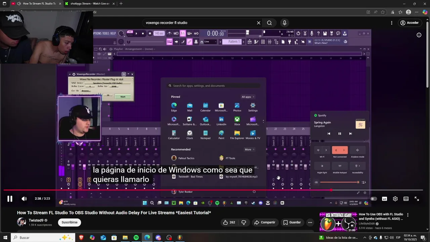This screenshot has height=242, width=430.
Task: Switch to theater mode
Action: [x=406, y=199]
